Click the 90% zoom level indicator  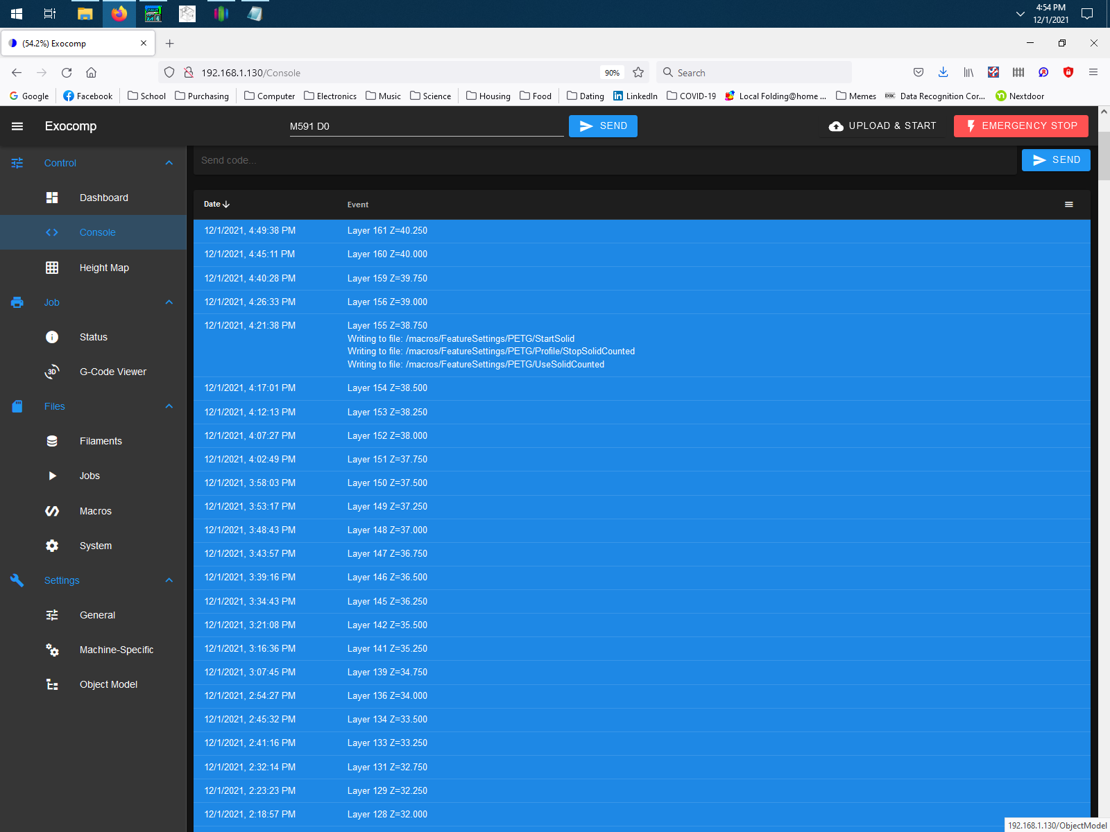click(612, 73)
